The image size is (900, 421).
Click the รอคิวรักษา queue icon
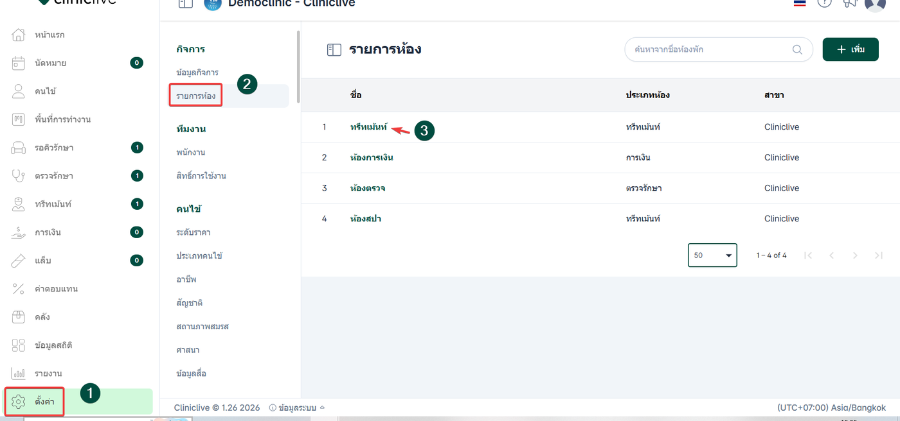coord(19,148)
